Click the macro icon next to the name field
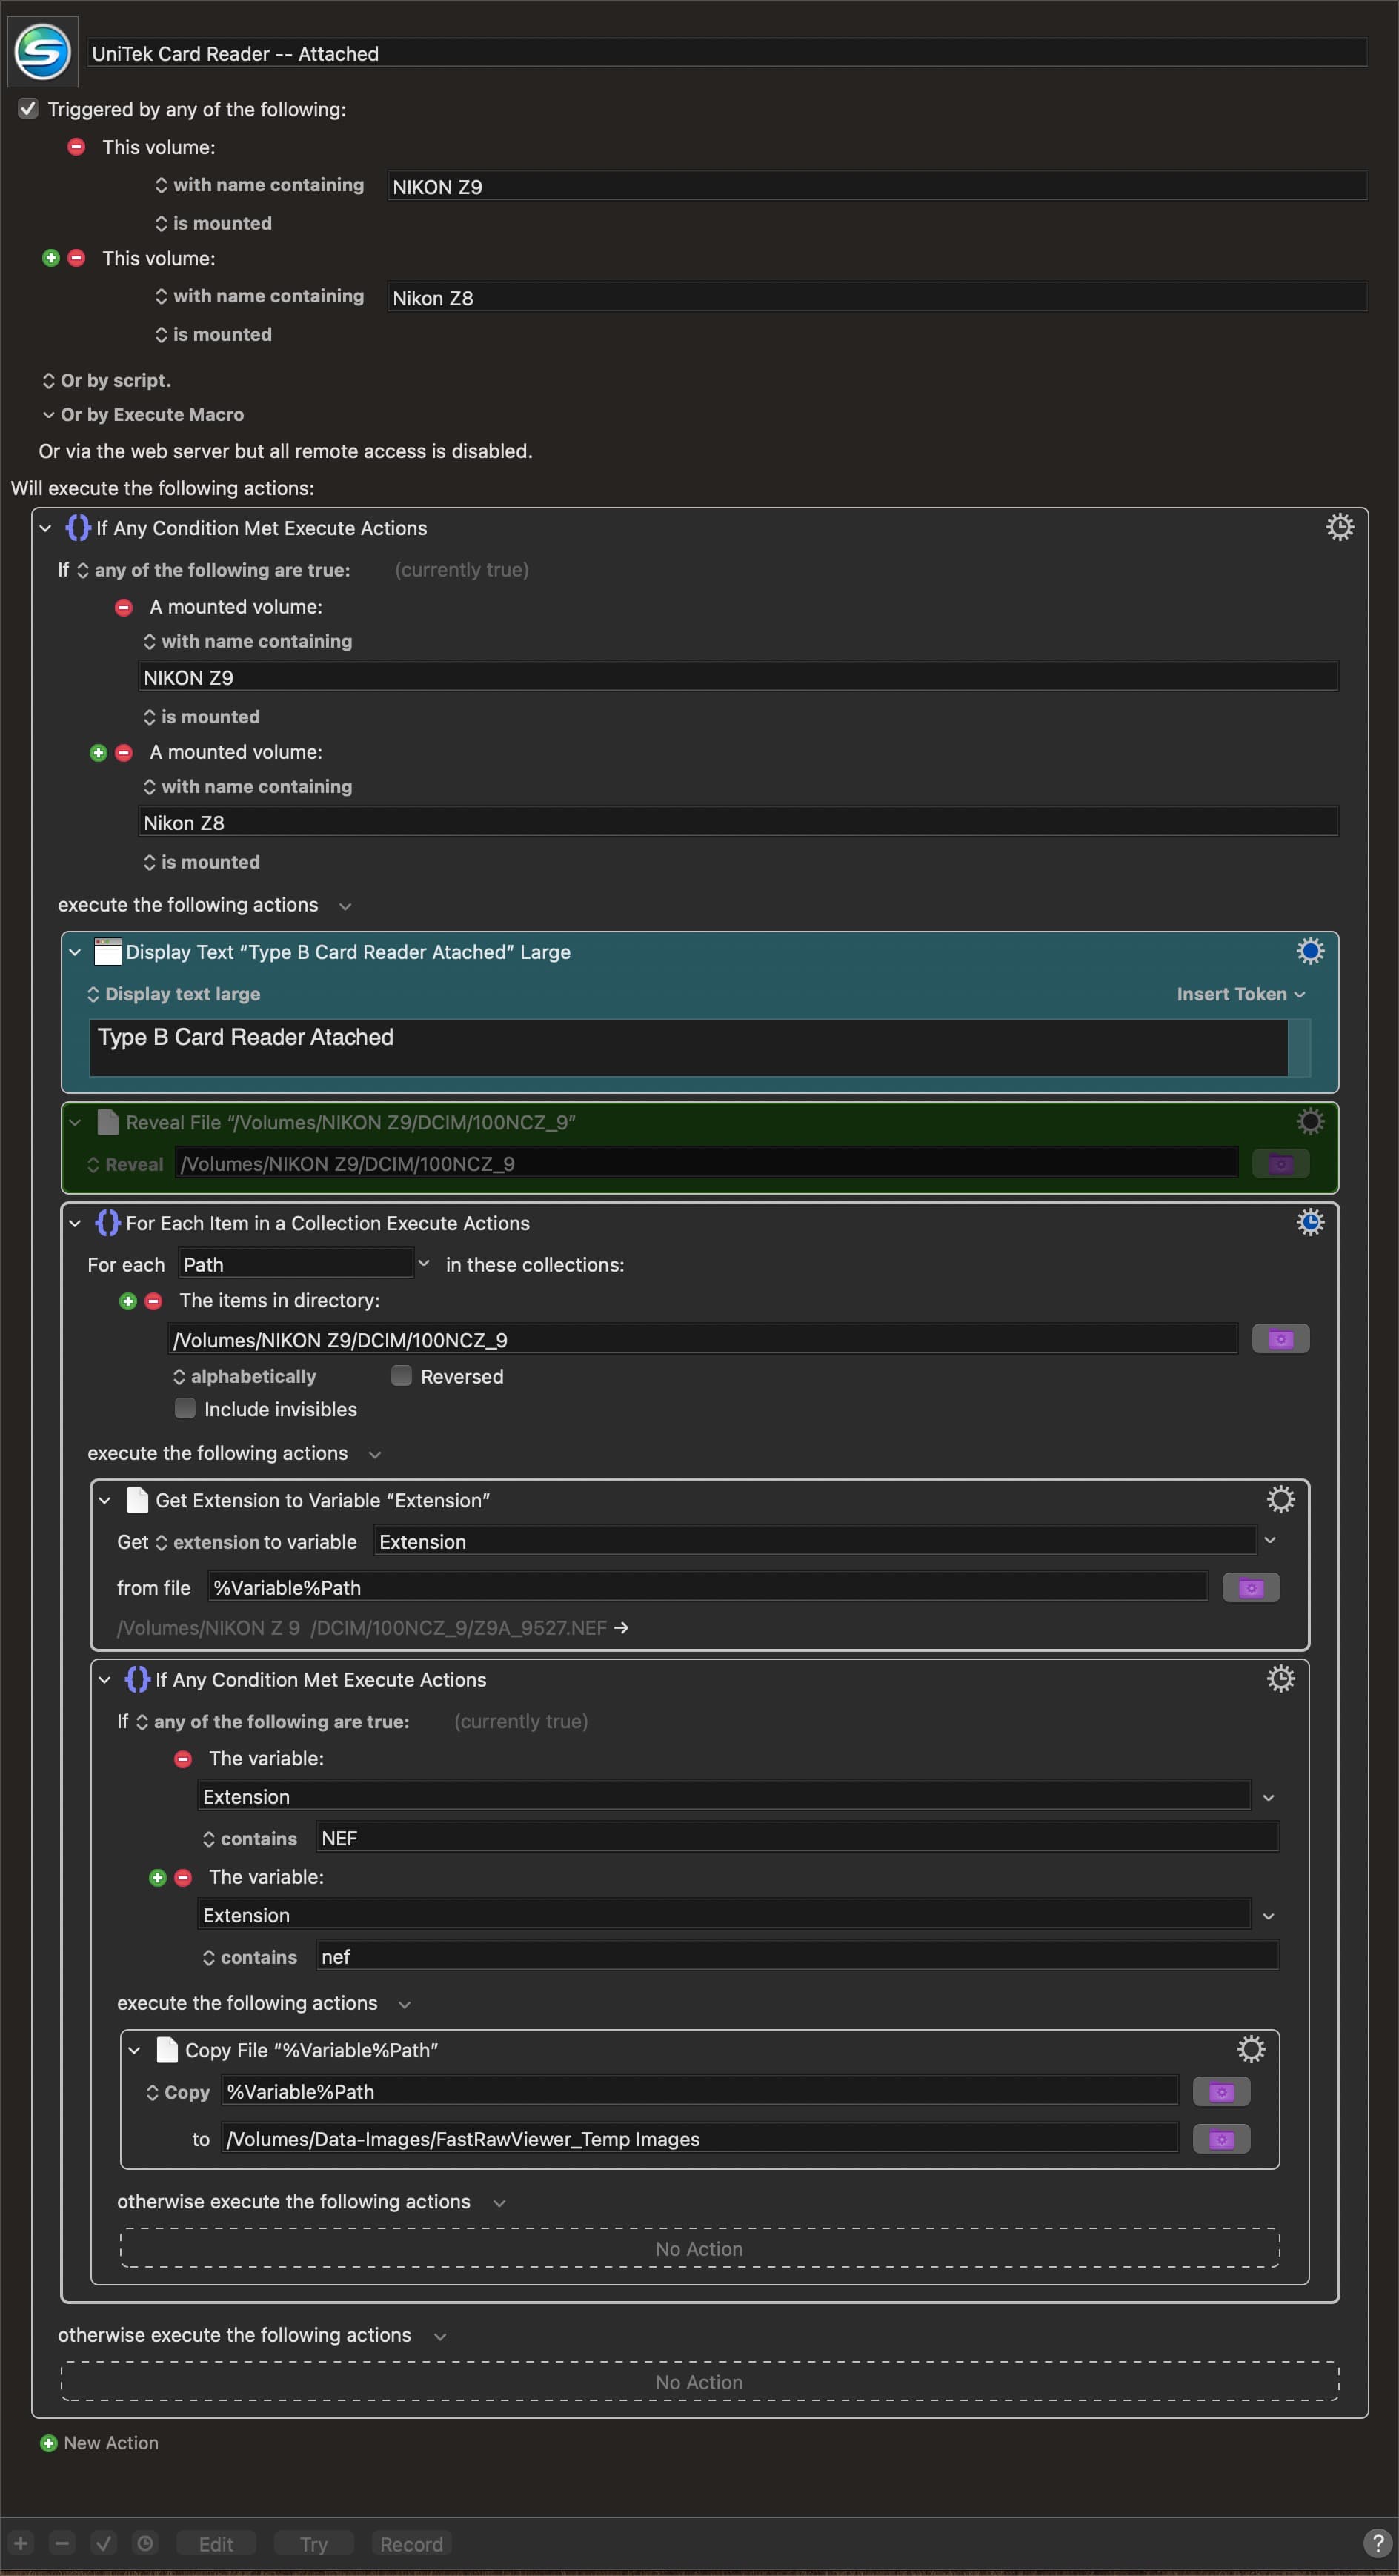The image size is (1399, 2576). pos(43,52)
